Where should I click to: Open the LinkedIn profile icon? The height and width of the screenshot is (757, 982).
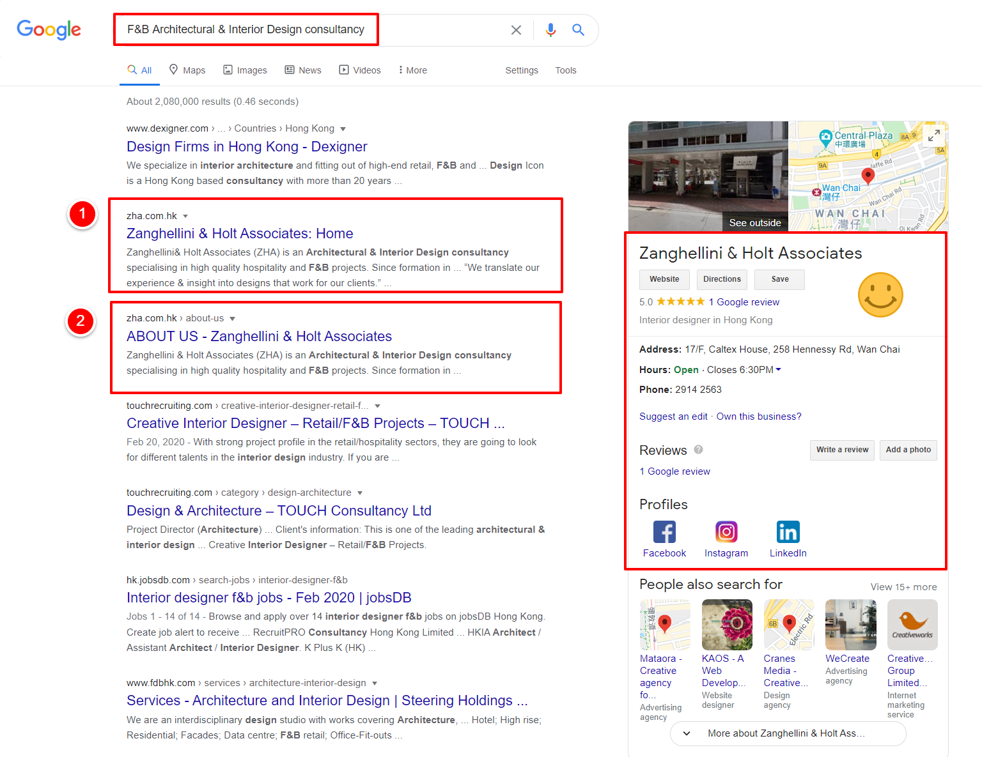[x=788, y=531]
